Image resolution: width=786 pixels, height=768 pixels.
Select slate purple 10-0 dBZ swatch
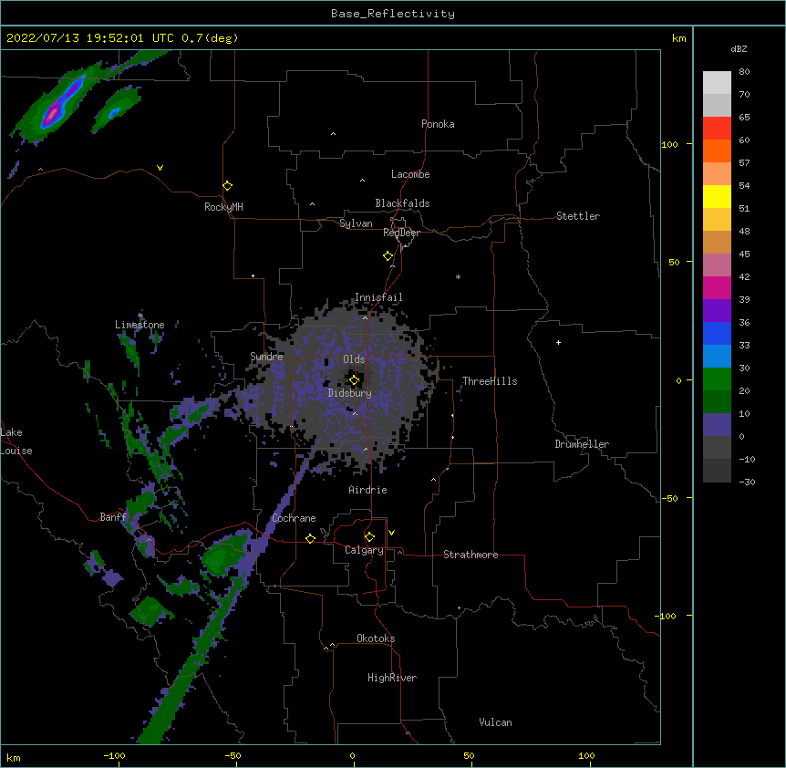pyautogui.click(x=717, y=425)
